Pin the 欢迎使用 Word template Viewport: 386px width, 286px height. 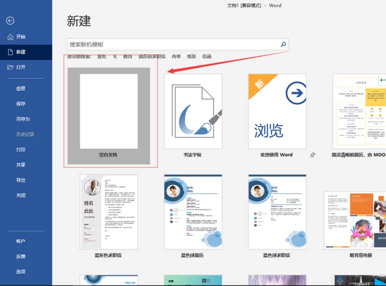312,155
